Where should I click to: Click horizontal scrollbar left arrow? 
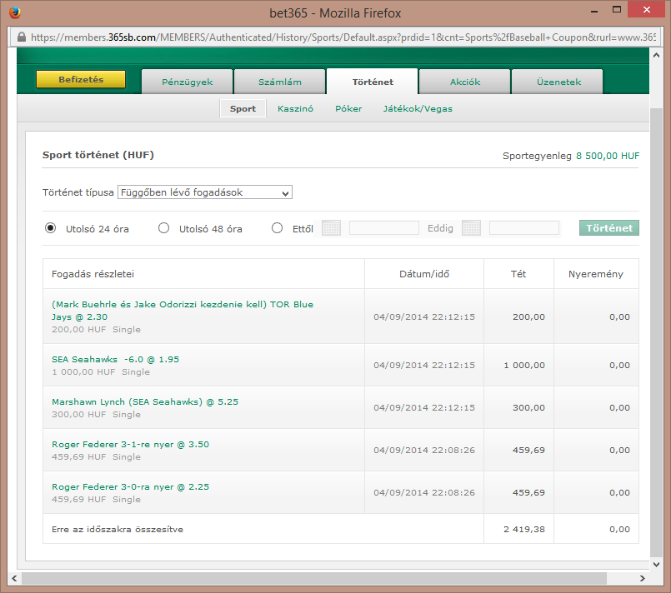[14, 579]
